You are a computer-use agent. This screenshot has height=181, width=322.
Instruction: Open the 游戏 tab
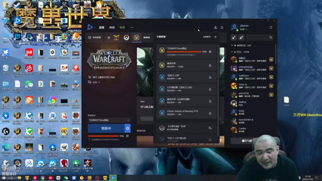point(101,27)
